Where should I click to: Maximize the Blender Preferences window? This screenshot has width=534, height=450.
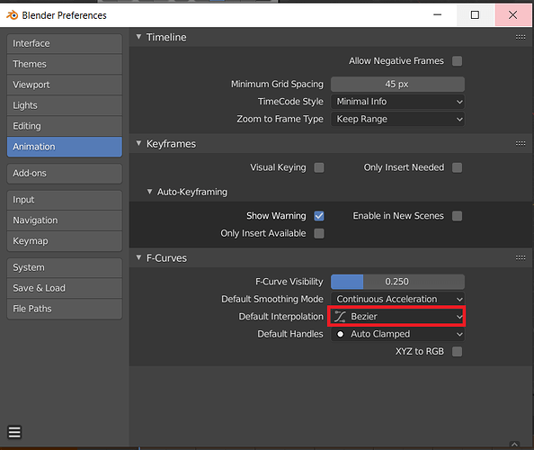475,15
